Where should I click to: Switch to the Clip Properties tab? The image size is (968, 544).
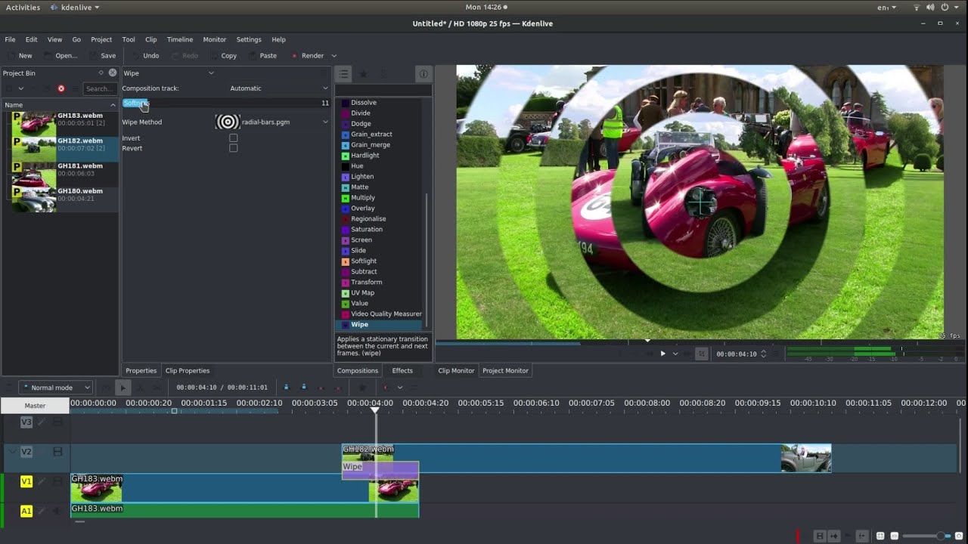pyautogui.click(x=188, y=371)
